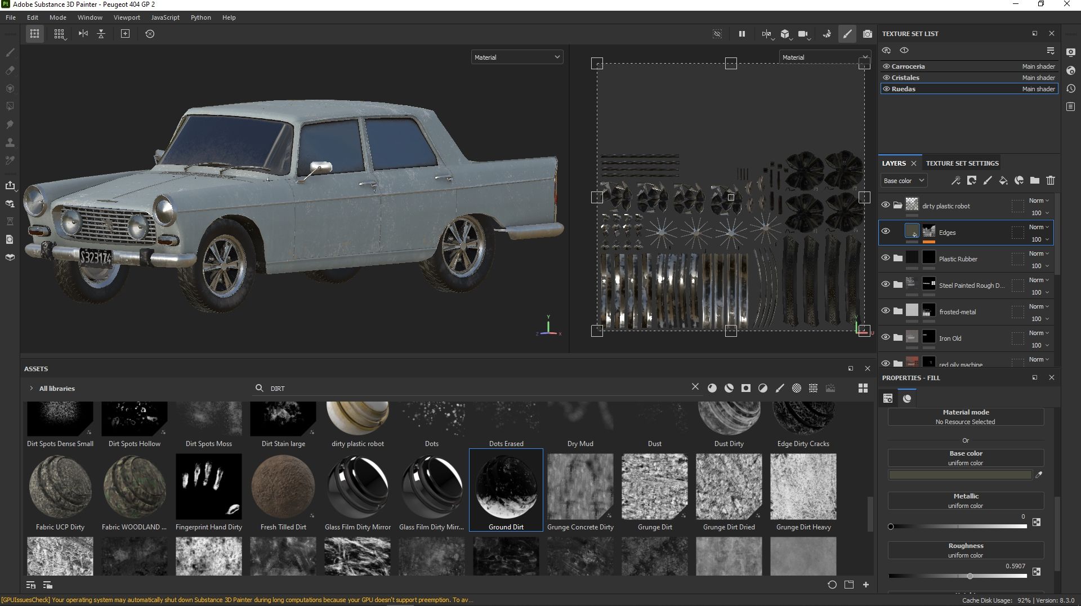The height and width of the screenshot is (606, 1081).
Task: Hide the Plastic Rubber layer
Action: coord(886,258)
